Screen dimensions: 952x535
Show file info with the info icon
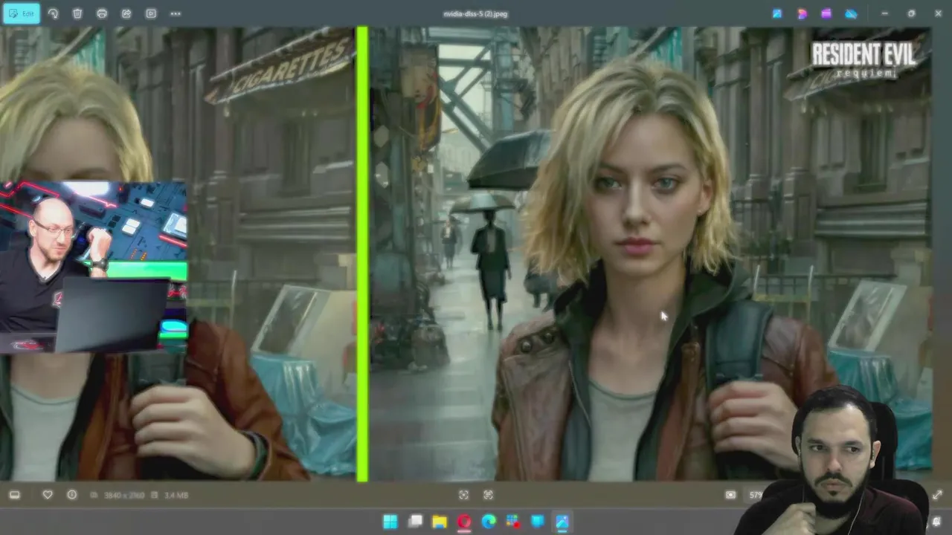[x=72, y=495]
